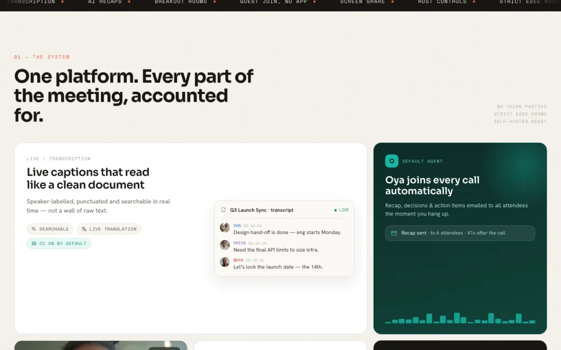Click the magnifier icon in the Searchable tag
The height and width of the screenshot is (350, 561).
coord(33,229)
